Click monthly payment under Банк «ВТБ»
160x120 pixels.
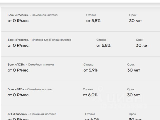point(18,95)
